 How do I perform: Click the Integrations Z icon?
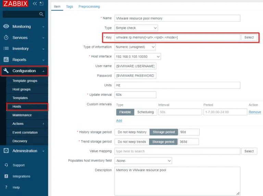click(x=6, y=176)
